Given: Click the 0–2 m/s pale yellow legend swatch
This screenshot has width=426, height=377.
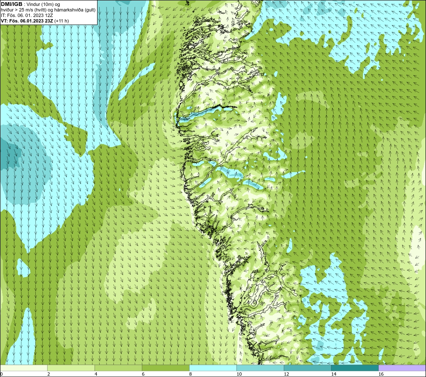Looking at the screenshot, I should [x=24, y=368].
